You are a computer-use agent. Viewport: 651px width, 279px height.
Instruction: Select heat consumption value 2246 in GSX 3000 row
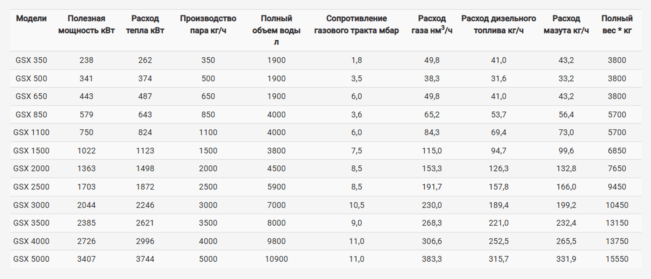145,205
